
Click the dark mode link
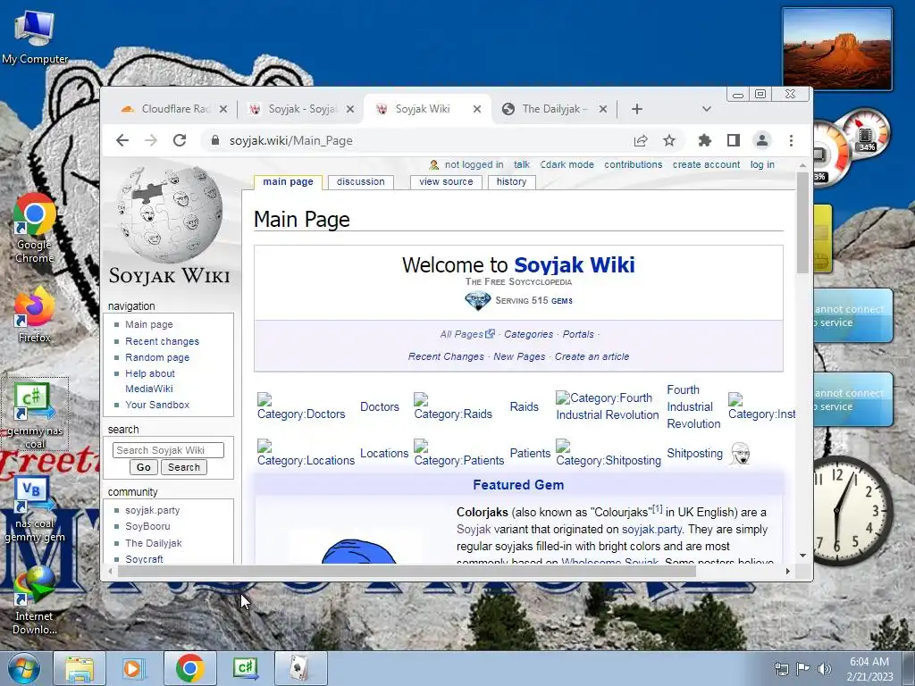click(567, 165)
